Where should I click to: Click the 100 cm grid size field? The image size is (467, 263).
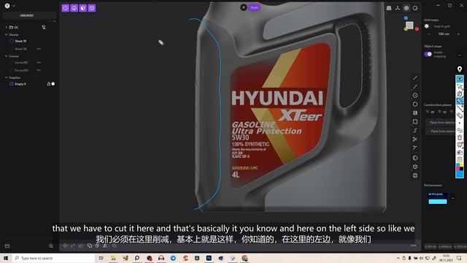click(x=444, y=34)
